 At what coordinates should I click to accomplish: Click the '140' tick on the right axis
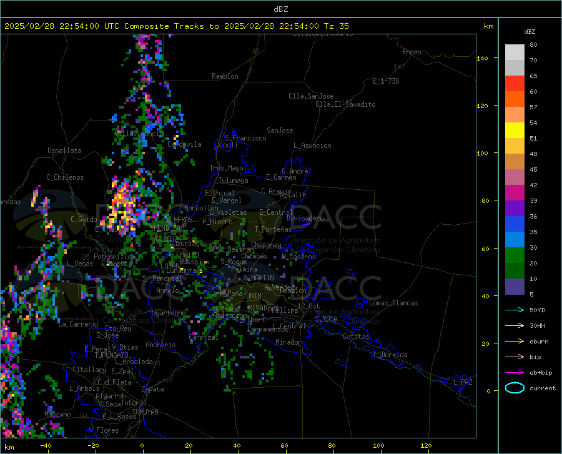[482, 58]
